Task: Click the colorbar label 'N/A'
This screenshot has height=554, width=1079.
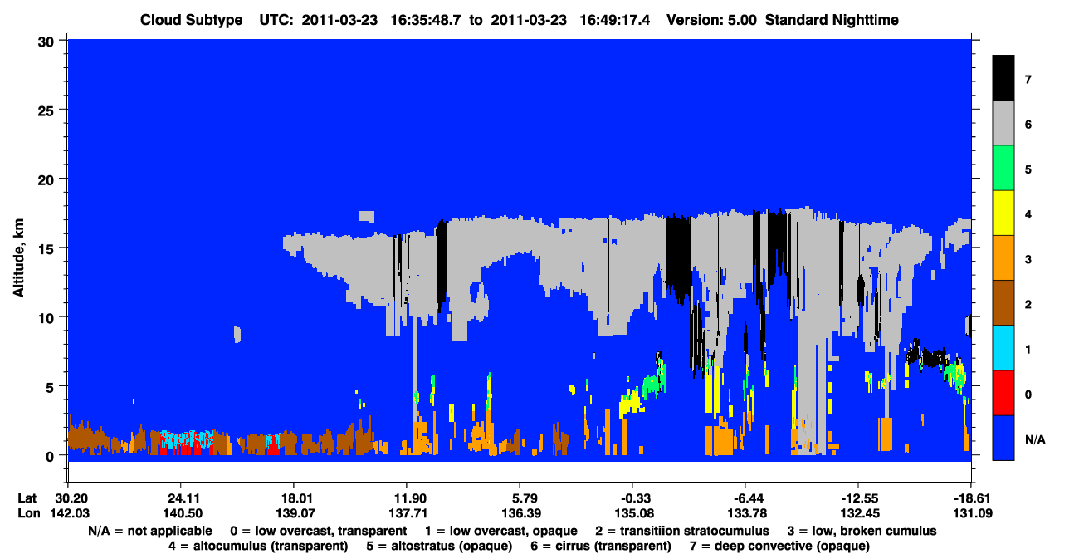Action: click(1036, 439)
